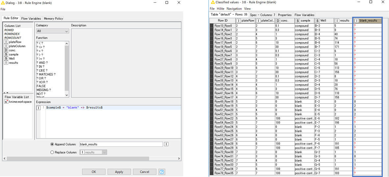
Task: Click the Cancel button
Action: [x=145, y=172]
